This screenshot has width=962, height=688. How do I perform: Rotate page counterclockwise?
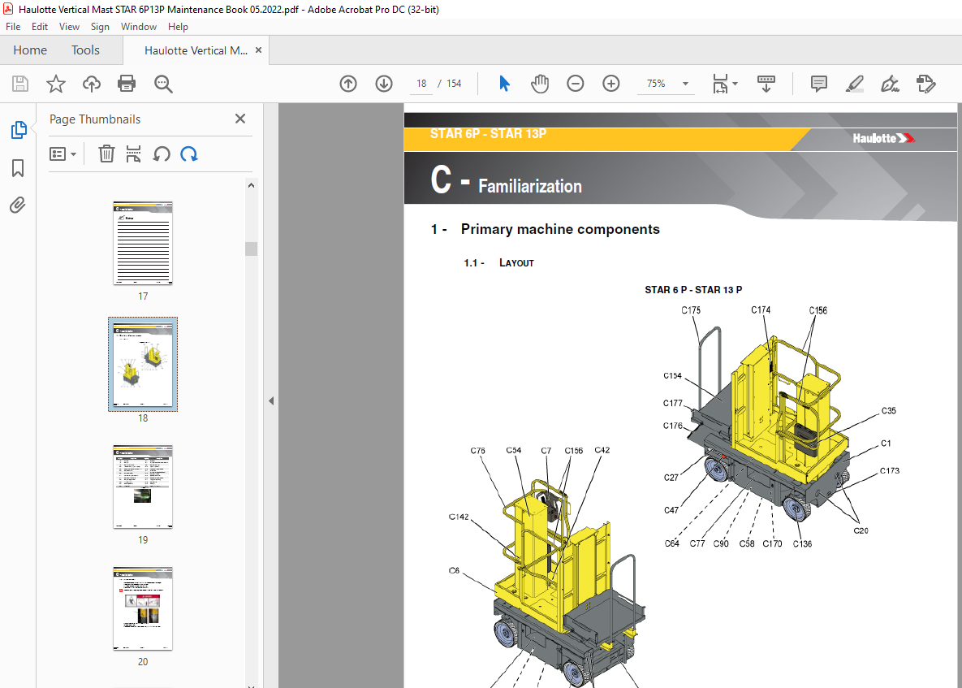[x=162, y=154]
